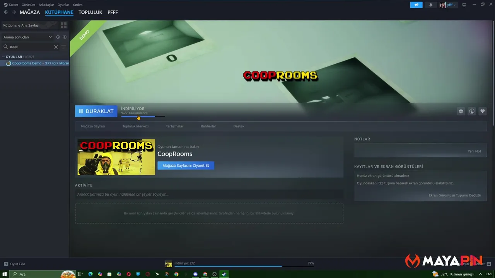This screenshot has width=495, height=278.
Task: Open the Rehberler link
Action: (x=208, y=126)
